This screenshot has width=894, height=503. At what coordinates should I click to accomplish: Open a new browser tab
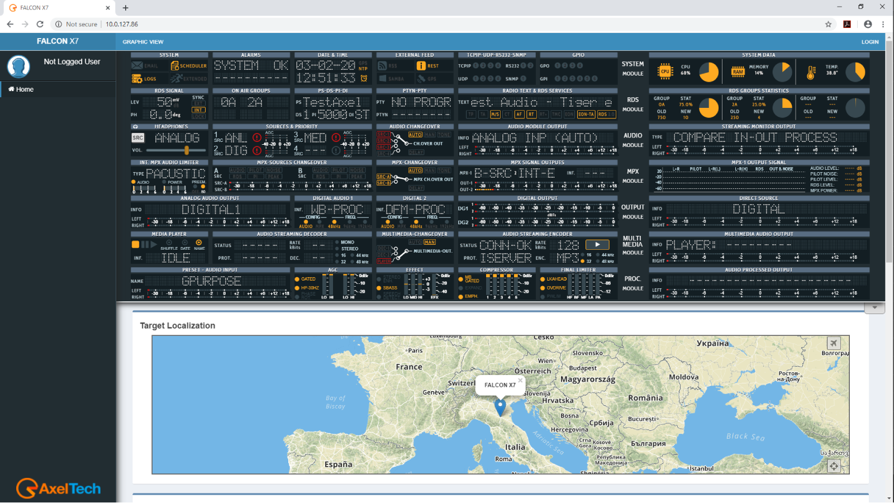[x=126, y=8]
